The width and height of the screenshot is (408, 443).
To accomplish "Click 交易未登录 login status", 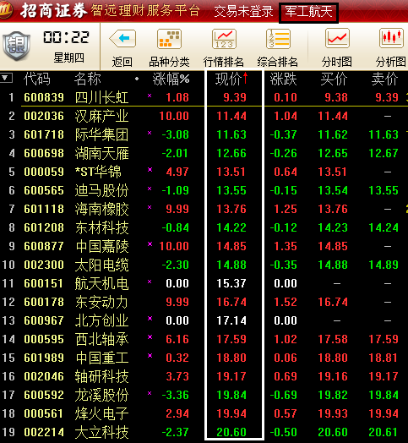I will click(243, 12).
